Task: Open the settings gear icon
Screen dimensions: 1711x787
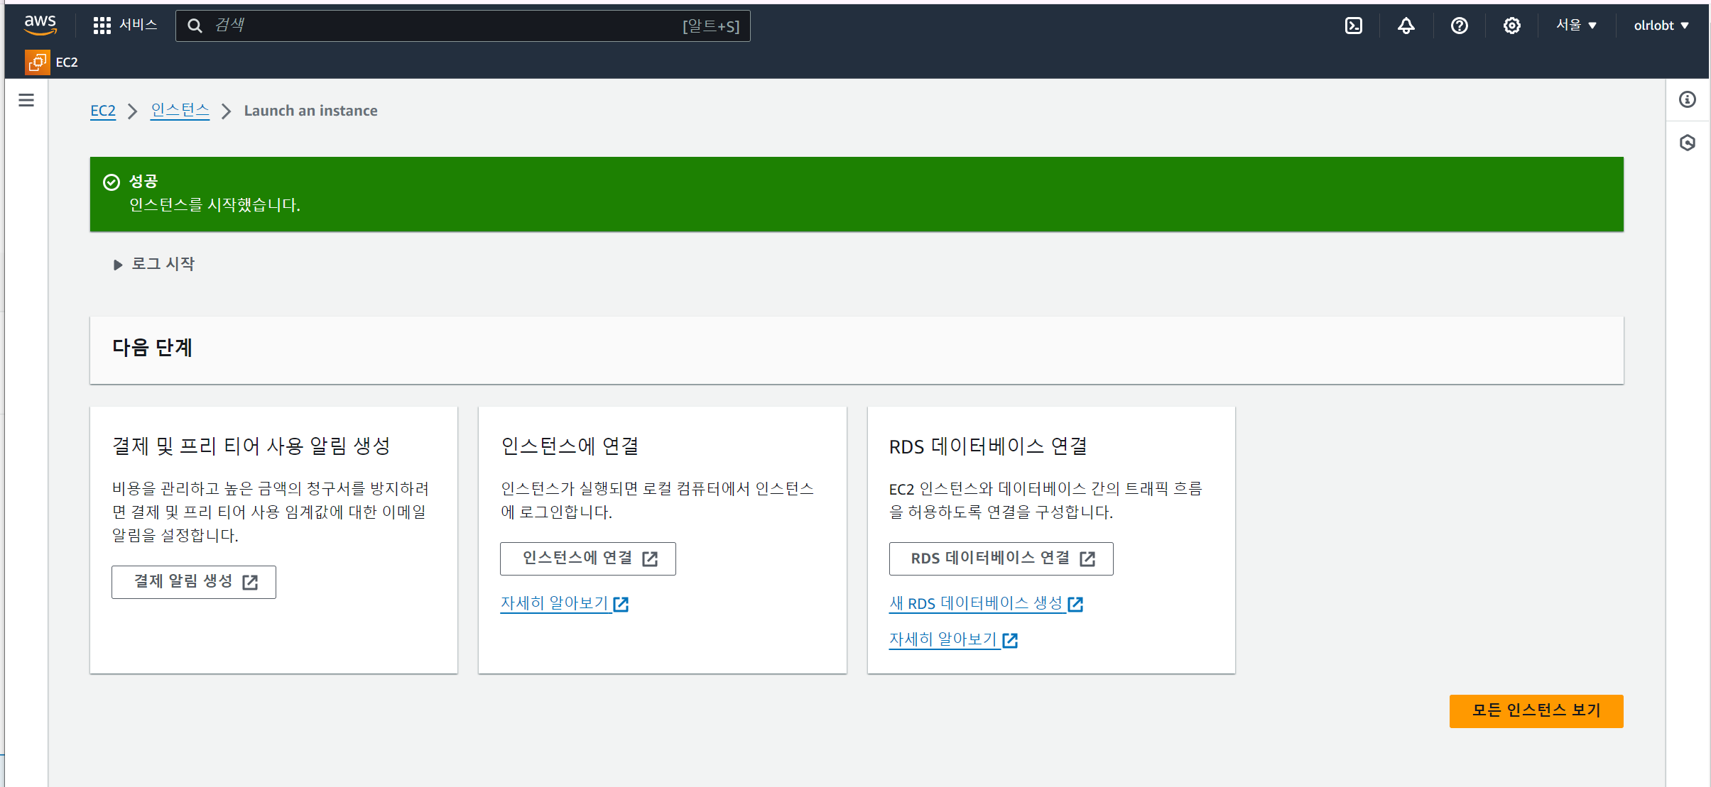Action: [1511, 26]
